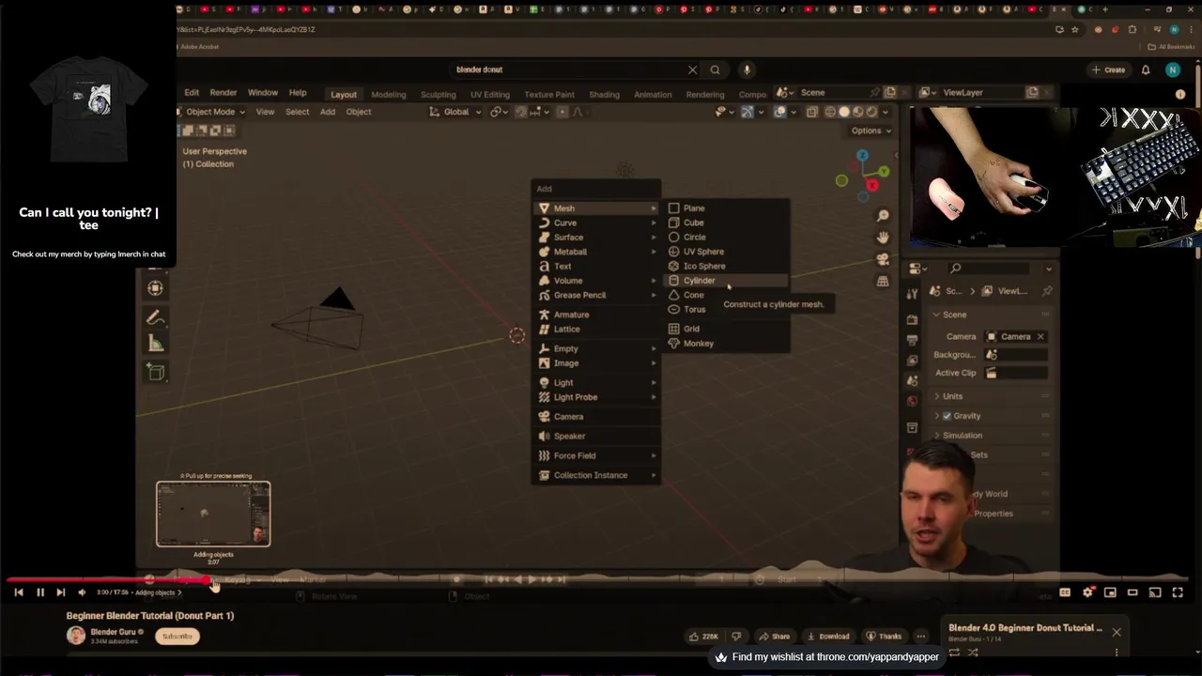Open the Render properties tab icon
The width and height of the screenshot is (1202, 676).
912,320
